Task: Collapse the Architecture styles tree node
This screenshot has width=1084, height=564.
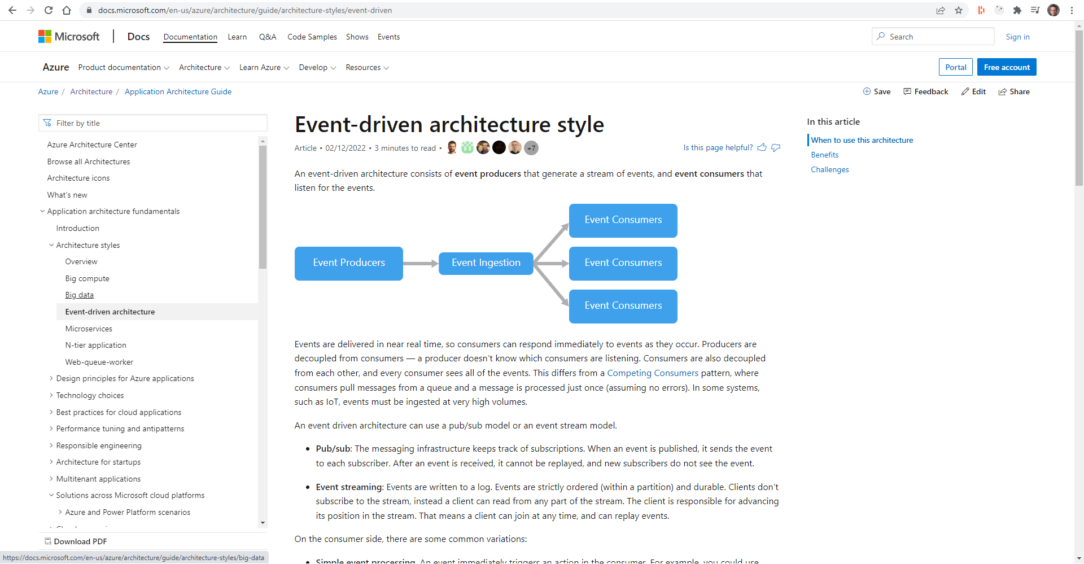Action: tap(51, 245)
